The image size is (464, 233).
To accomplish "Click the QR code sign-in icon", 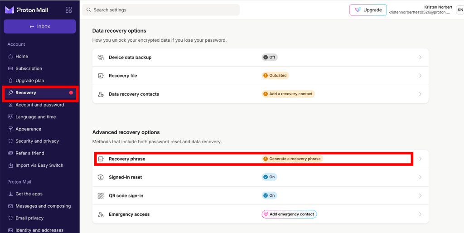I will point(101,196).
